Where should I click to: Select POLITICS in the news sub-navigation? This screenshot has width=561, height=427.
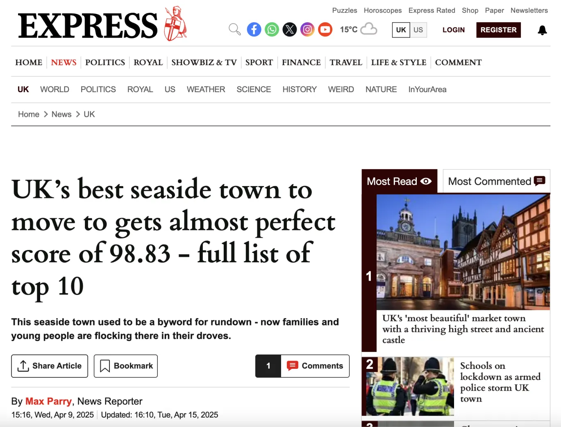click(x=98, y=89)
